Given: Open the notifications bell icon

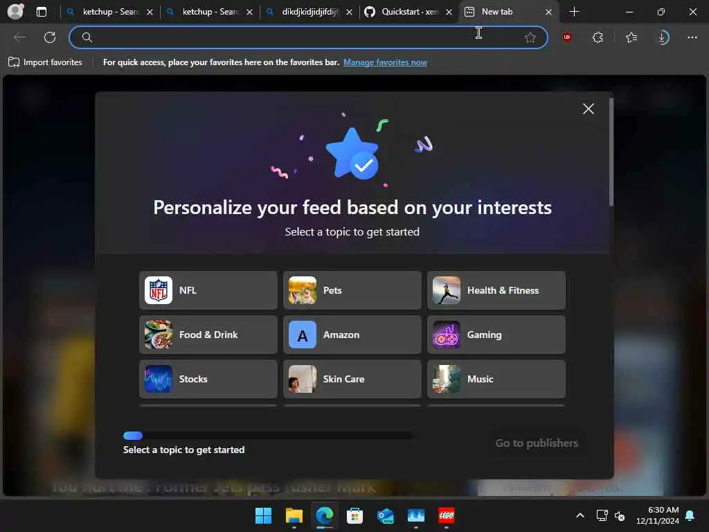Looking at the screenshot, I should [690, 515].
